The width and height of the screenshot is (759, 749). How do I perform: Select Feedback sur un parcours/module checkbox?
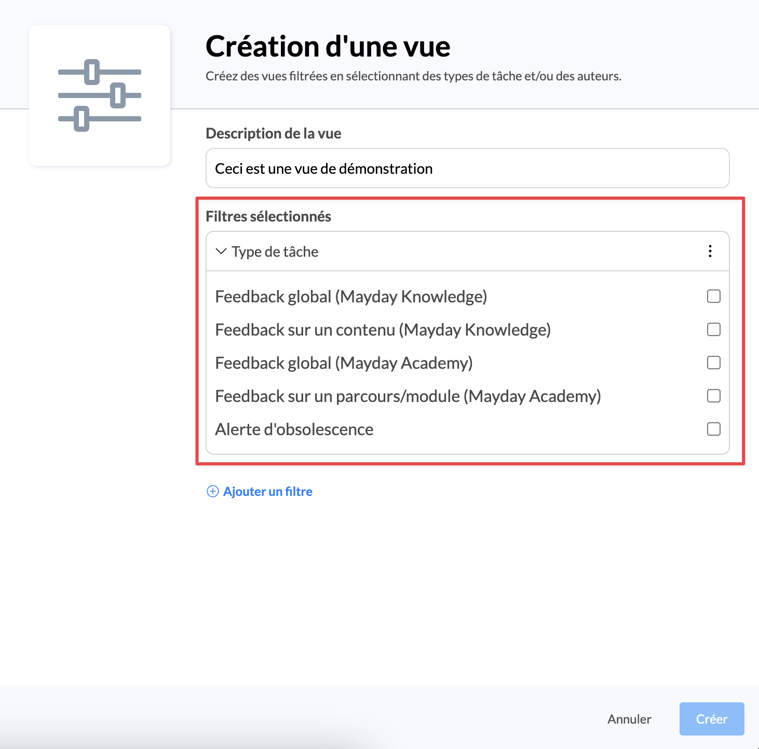714,396
